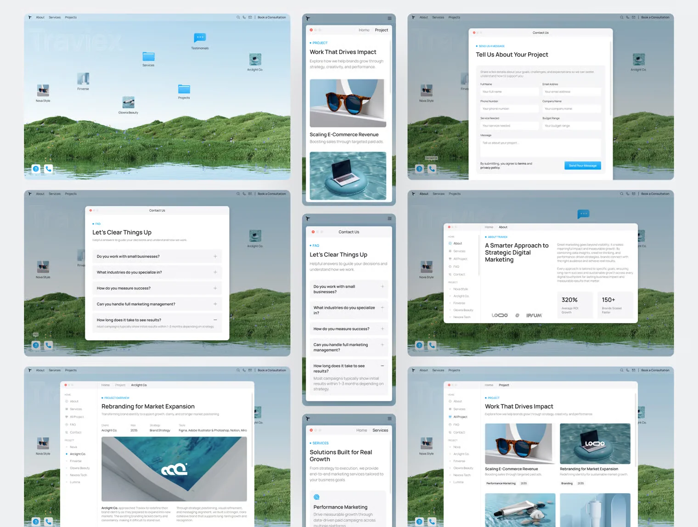Click into the Email Address input field

(x=572, y=92)
